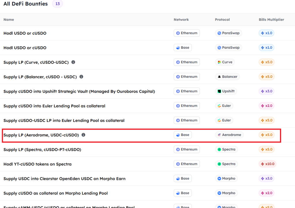
Task: Click the Name column header
Action: [9, 20]
